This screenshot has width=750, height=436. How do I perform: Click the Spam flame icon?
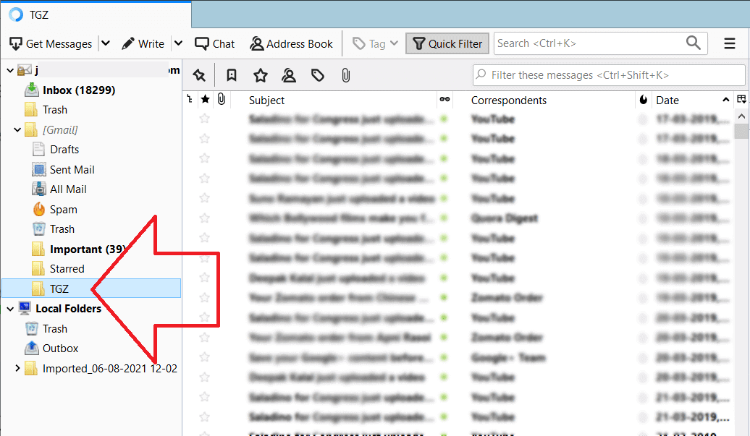click(x=39, y=209)
